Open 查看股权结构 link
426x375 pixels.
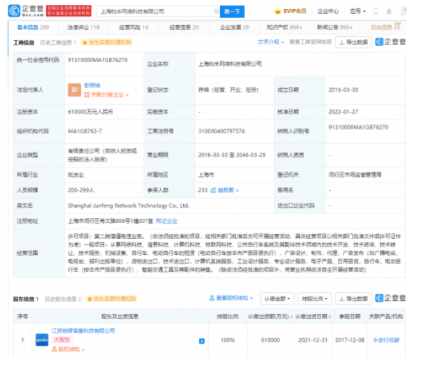coord(231,299)
